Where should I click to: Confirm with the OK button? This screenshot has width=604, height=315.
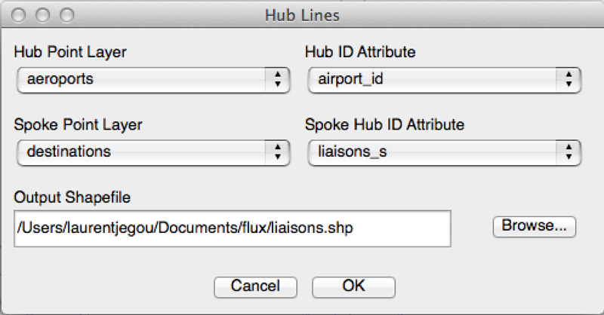(353, 286)
